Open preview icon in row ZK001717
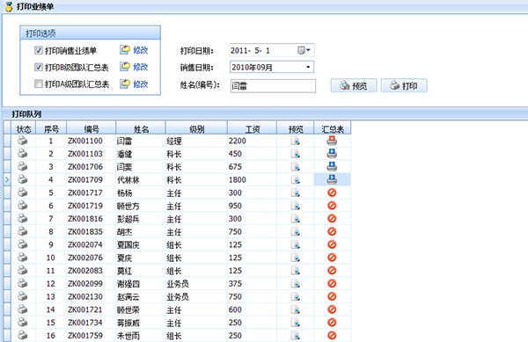 click(296, 193)
